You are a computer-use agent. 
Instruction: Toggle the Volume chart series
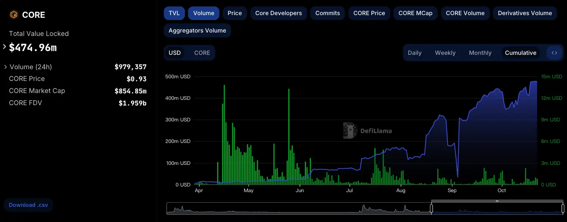pos(203,13)
